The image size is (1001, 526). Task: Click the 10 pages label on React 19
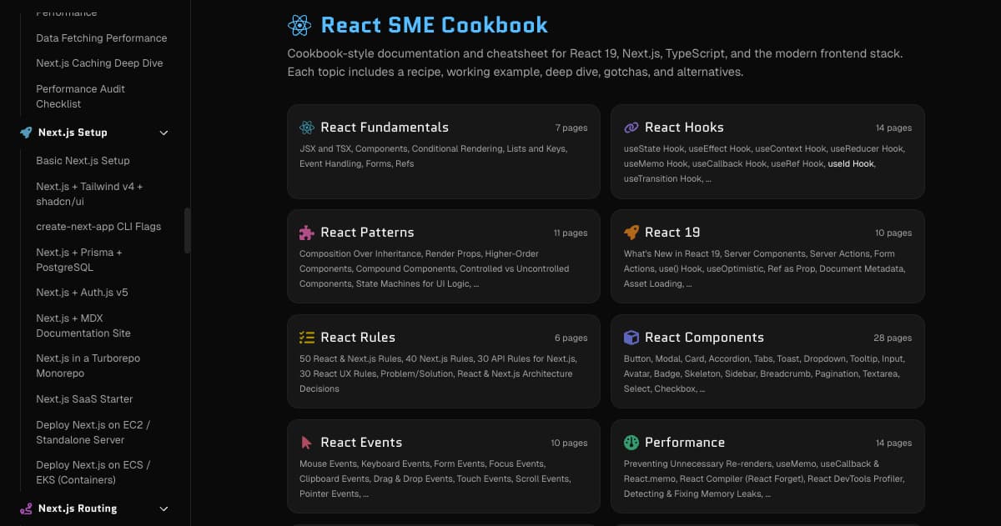coord(893,233)
